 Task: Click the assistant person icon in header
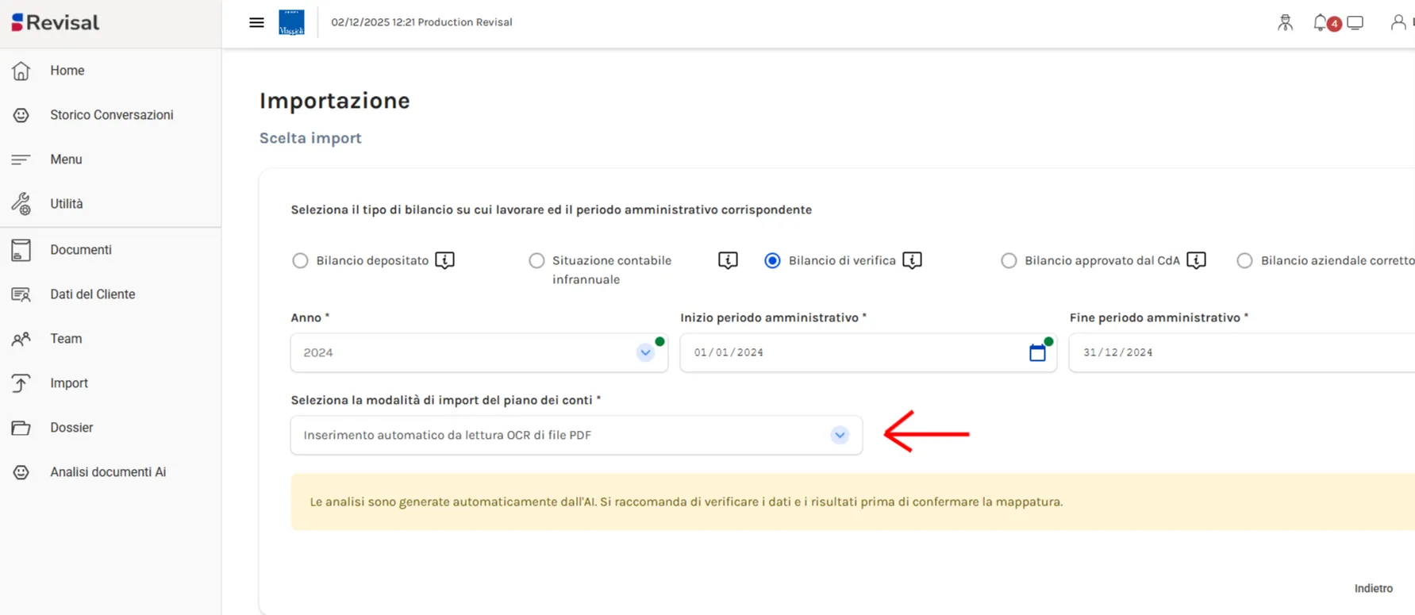[x=1285, y=23]
